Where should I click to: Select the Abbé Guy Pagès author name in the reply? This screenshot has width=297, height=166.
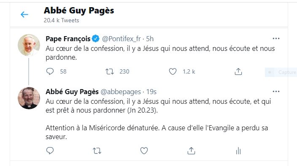click(x=72, y=92)
